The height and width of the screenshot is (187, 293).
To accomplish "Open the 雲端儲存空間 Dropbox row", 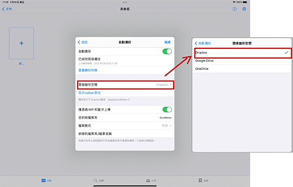I will (x=126, y=85).
